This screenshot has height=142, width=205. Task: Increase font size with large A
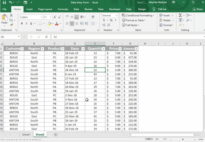coord(55,17)
